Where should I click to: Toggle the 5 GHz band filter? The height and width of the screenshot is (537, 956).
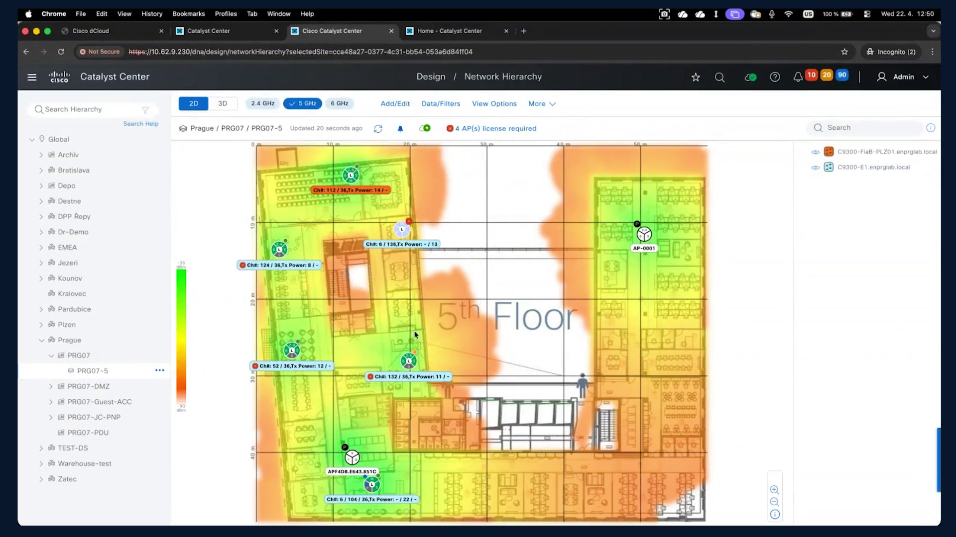click(x=303, y=103)
